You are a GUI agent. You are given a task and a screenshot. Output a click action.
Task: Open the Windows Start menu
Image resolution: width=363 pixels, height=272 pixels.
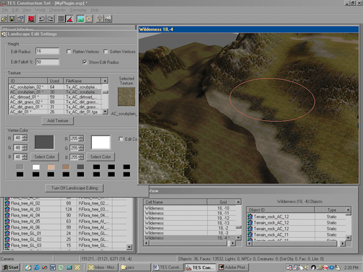(10, 266)
